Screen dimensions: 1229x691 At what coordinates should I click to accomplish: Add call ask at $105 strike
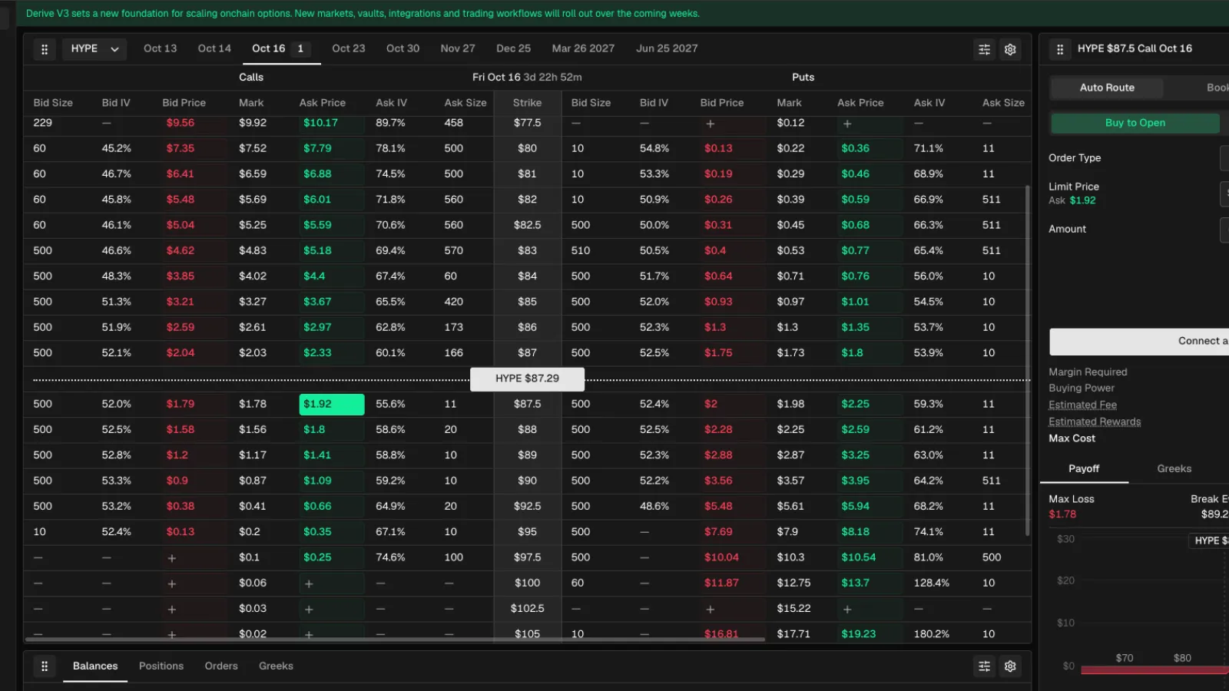pos(309,634)
